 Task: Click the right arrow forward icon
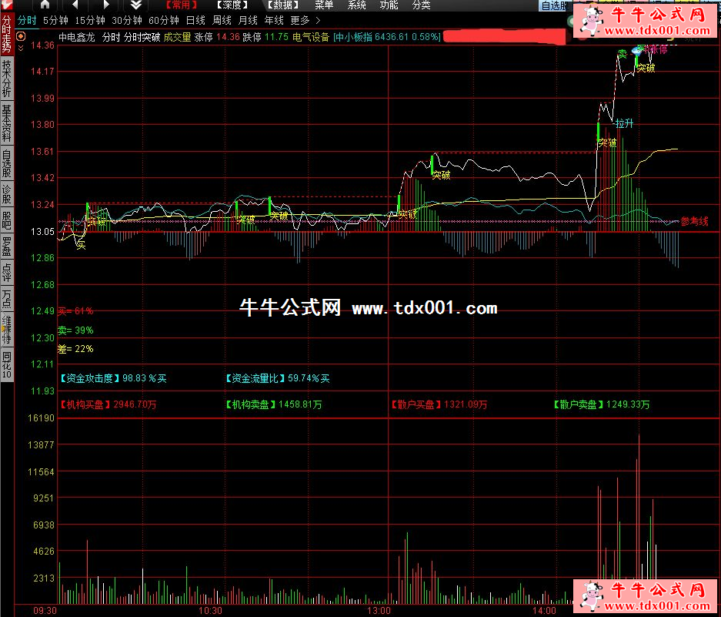click(x=106, y=5)
